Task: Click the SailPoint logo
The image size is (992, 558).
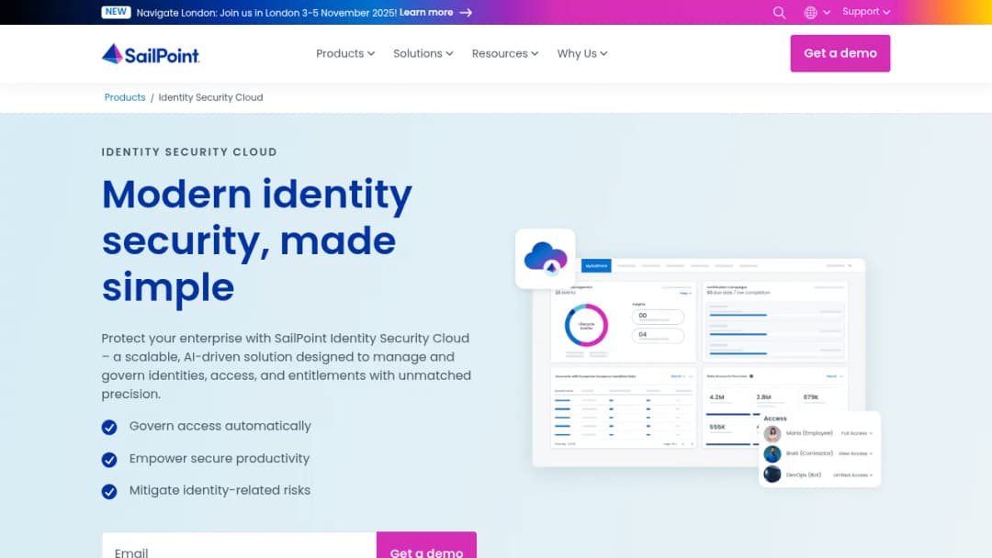Action: click(151, 54)
